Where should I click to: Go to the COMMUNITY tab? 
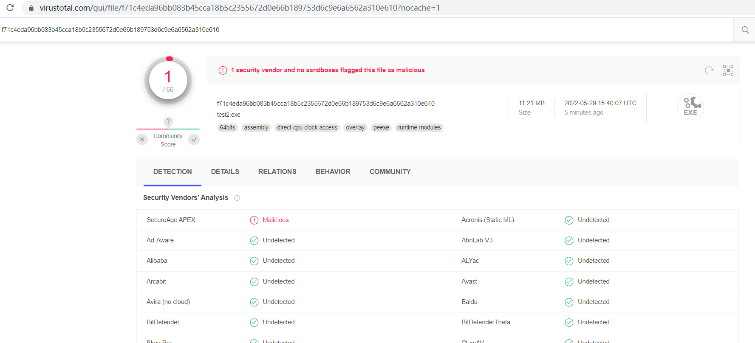[390, 172]
